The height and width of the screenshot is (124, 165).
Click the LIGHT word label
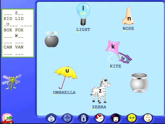point(83,29)
